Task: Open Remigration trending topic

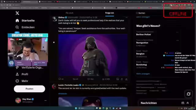Action: pyautogui.click(x=142, y=43)
